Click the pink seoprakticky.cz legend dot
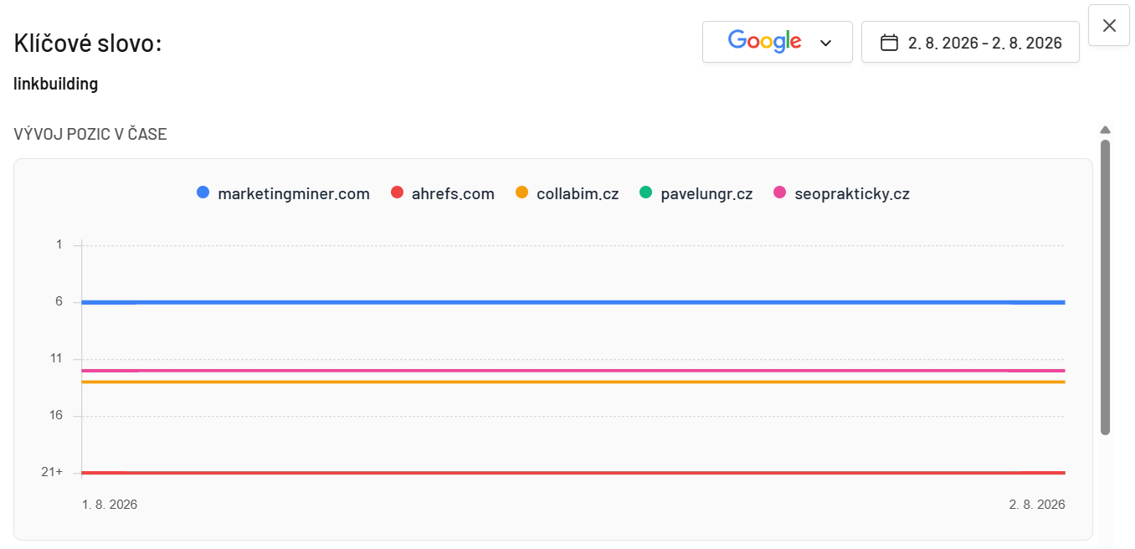Screen dimensions: 1135x549 click(x=780, y=192)
